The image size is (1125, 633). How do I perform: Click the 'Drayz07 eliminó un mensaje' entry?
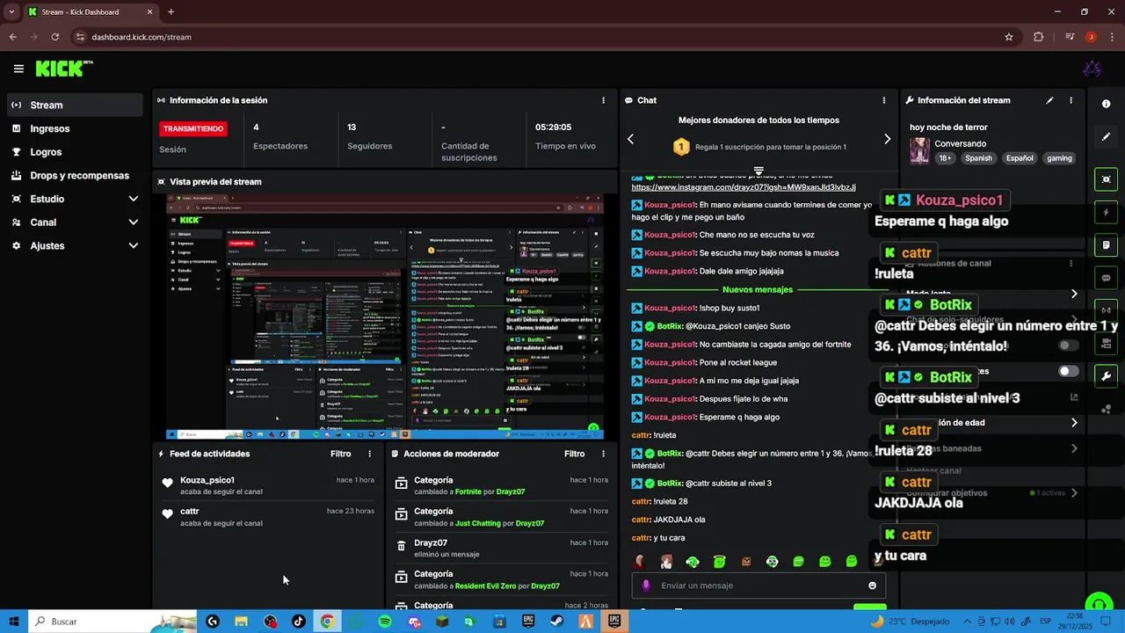click(501, 549)
